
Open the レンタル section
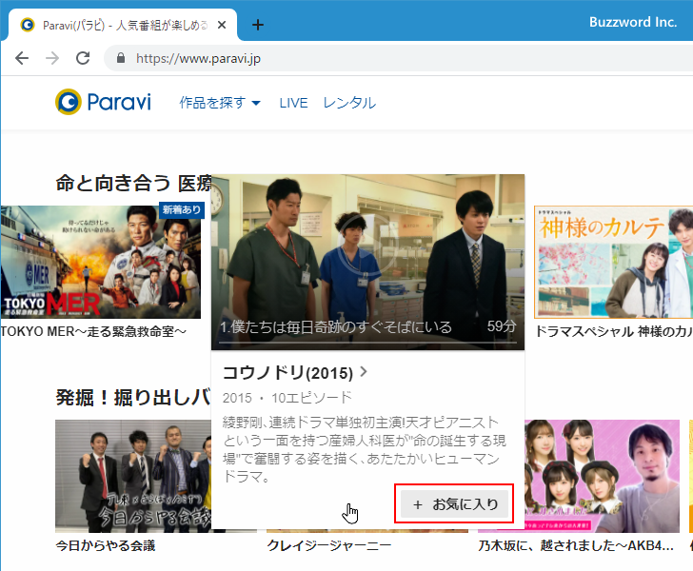(x=349, y=103)
